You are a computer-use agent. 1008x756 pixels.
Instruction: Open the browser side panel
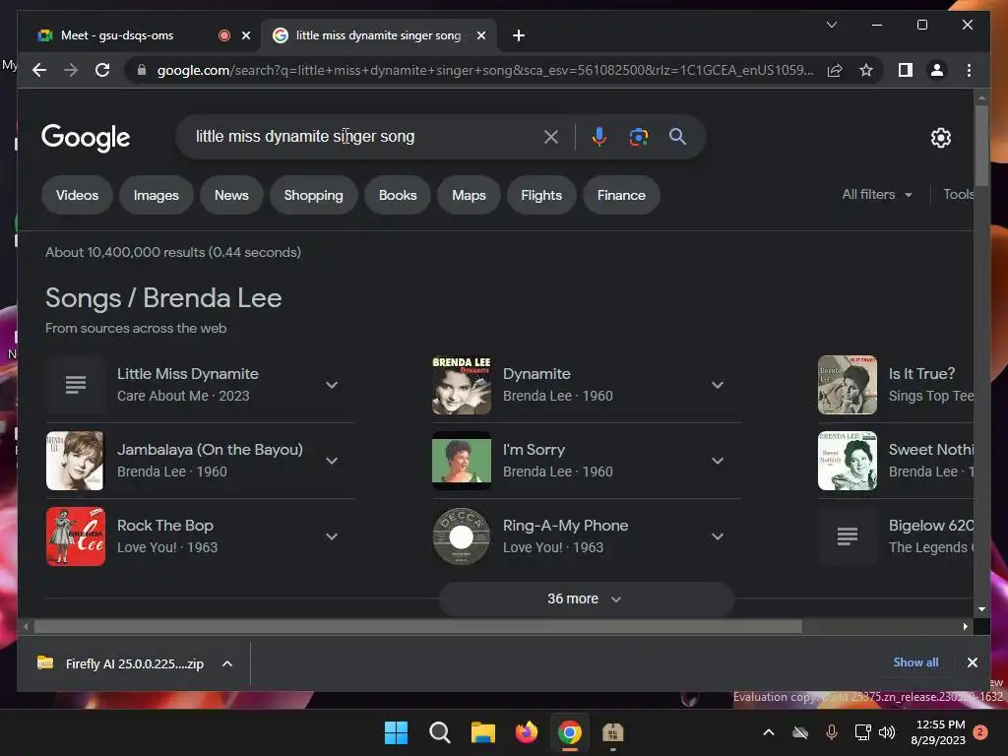coord(906,70)
